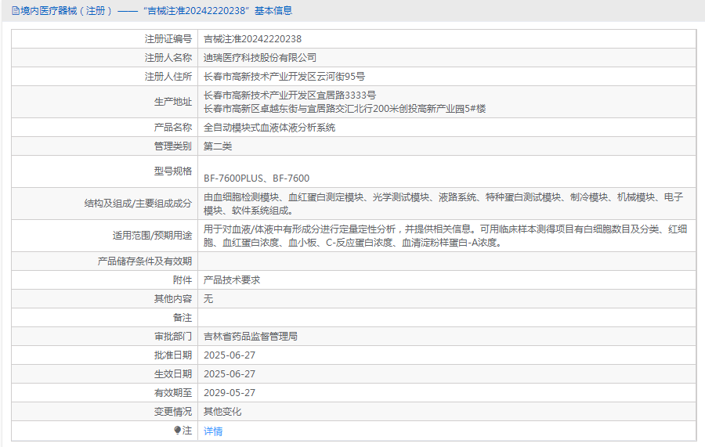Click the lightbulb icon beside 注

[x=178, y=431]
